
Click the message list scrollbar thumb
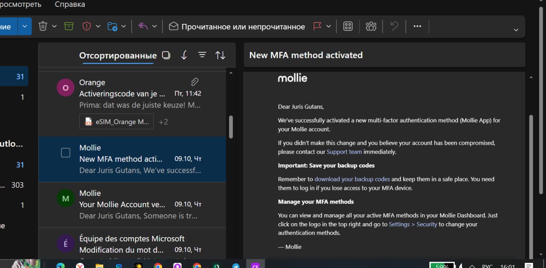(x=231, y=127)
